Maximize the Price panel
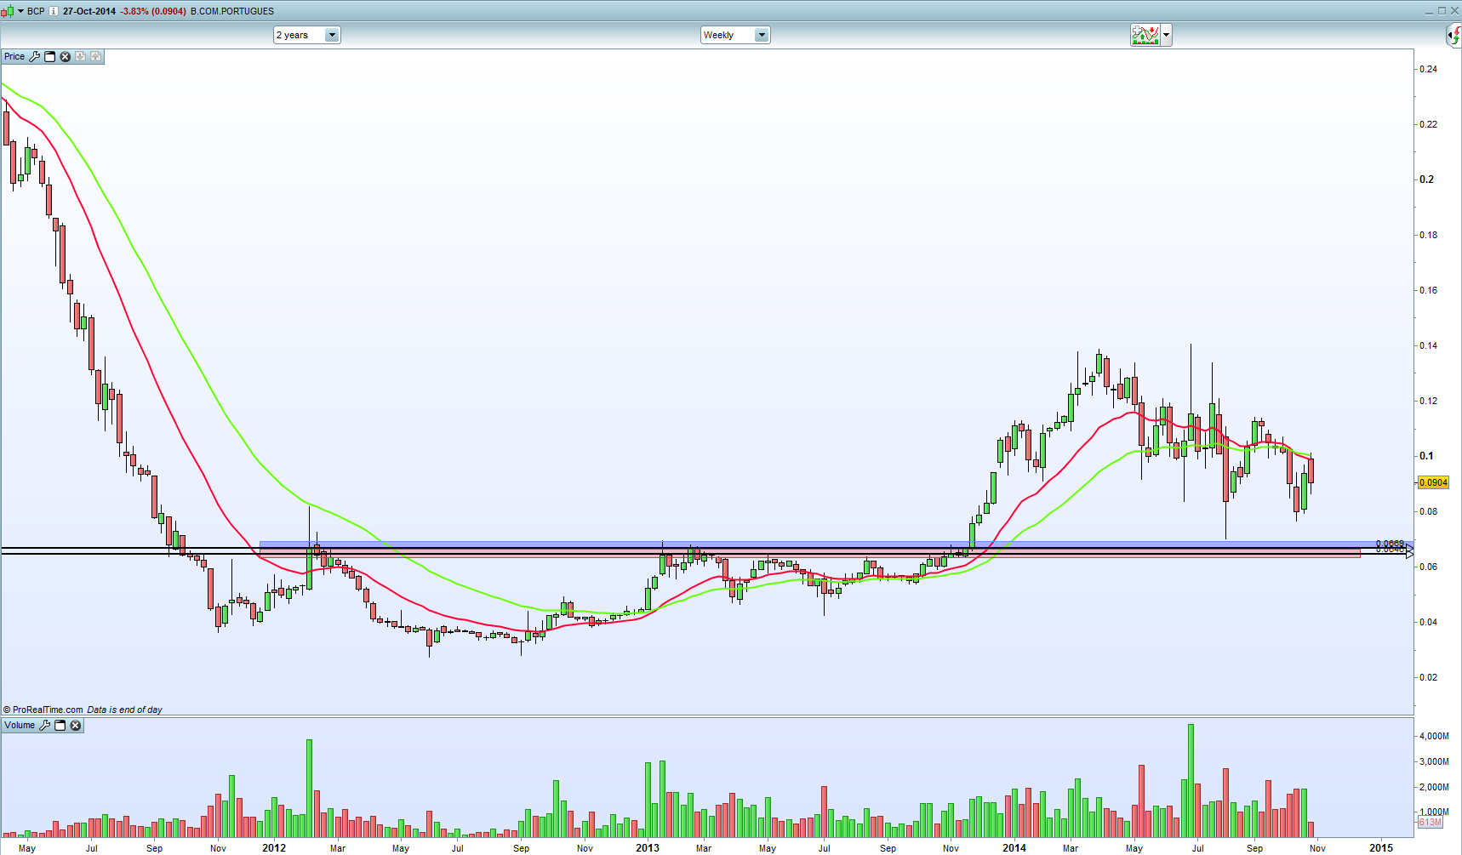Screen dimensions: 1462x855 pos(50,56)
